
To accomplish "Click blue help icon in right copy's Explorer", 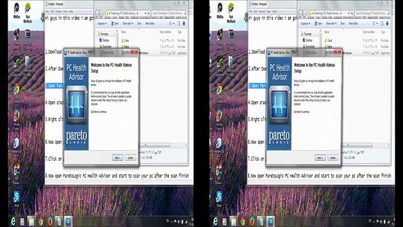I will [x=387, y=23].
